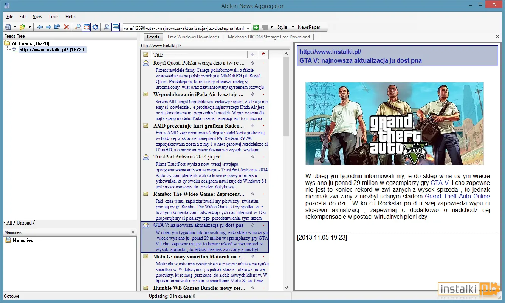The image size is (505, 303).
Task: Open the Edit menu
Action: tap(23, 17)
